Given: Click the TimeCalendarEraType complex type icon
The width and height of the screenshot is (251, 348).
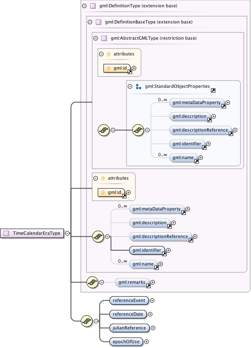Looking at the screenshot, I should click(x=6, y=233).
